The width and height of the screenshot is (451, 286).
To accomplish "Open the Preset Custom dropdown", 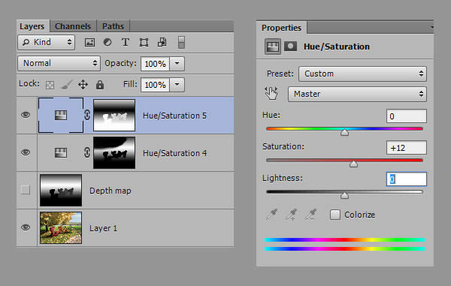I will (x=362, y=74).
